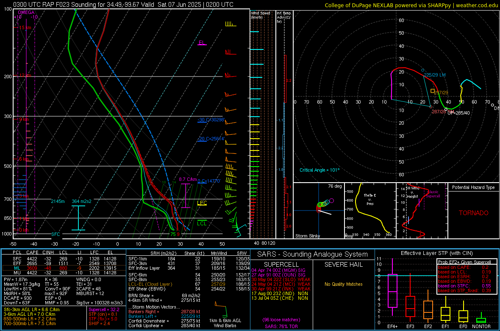Click the Storm Slinky panel label
The image size is (500, 331).
308,236
